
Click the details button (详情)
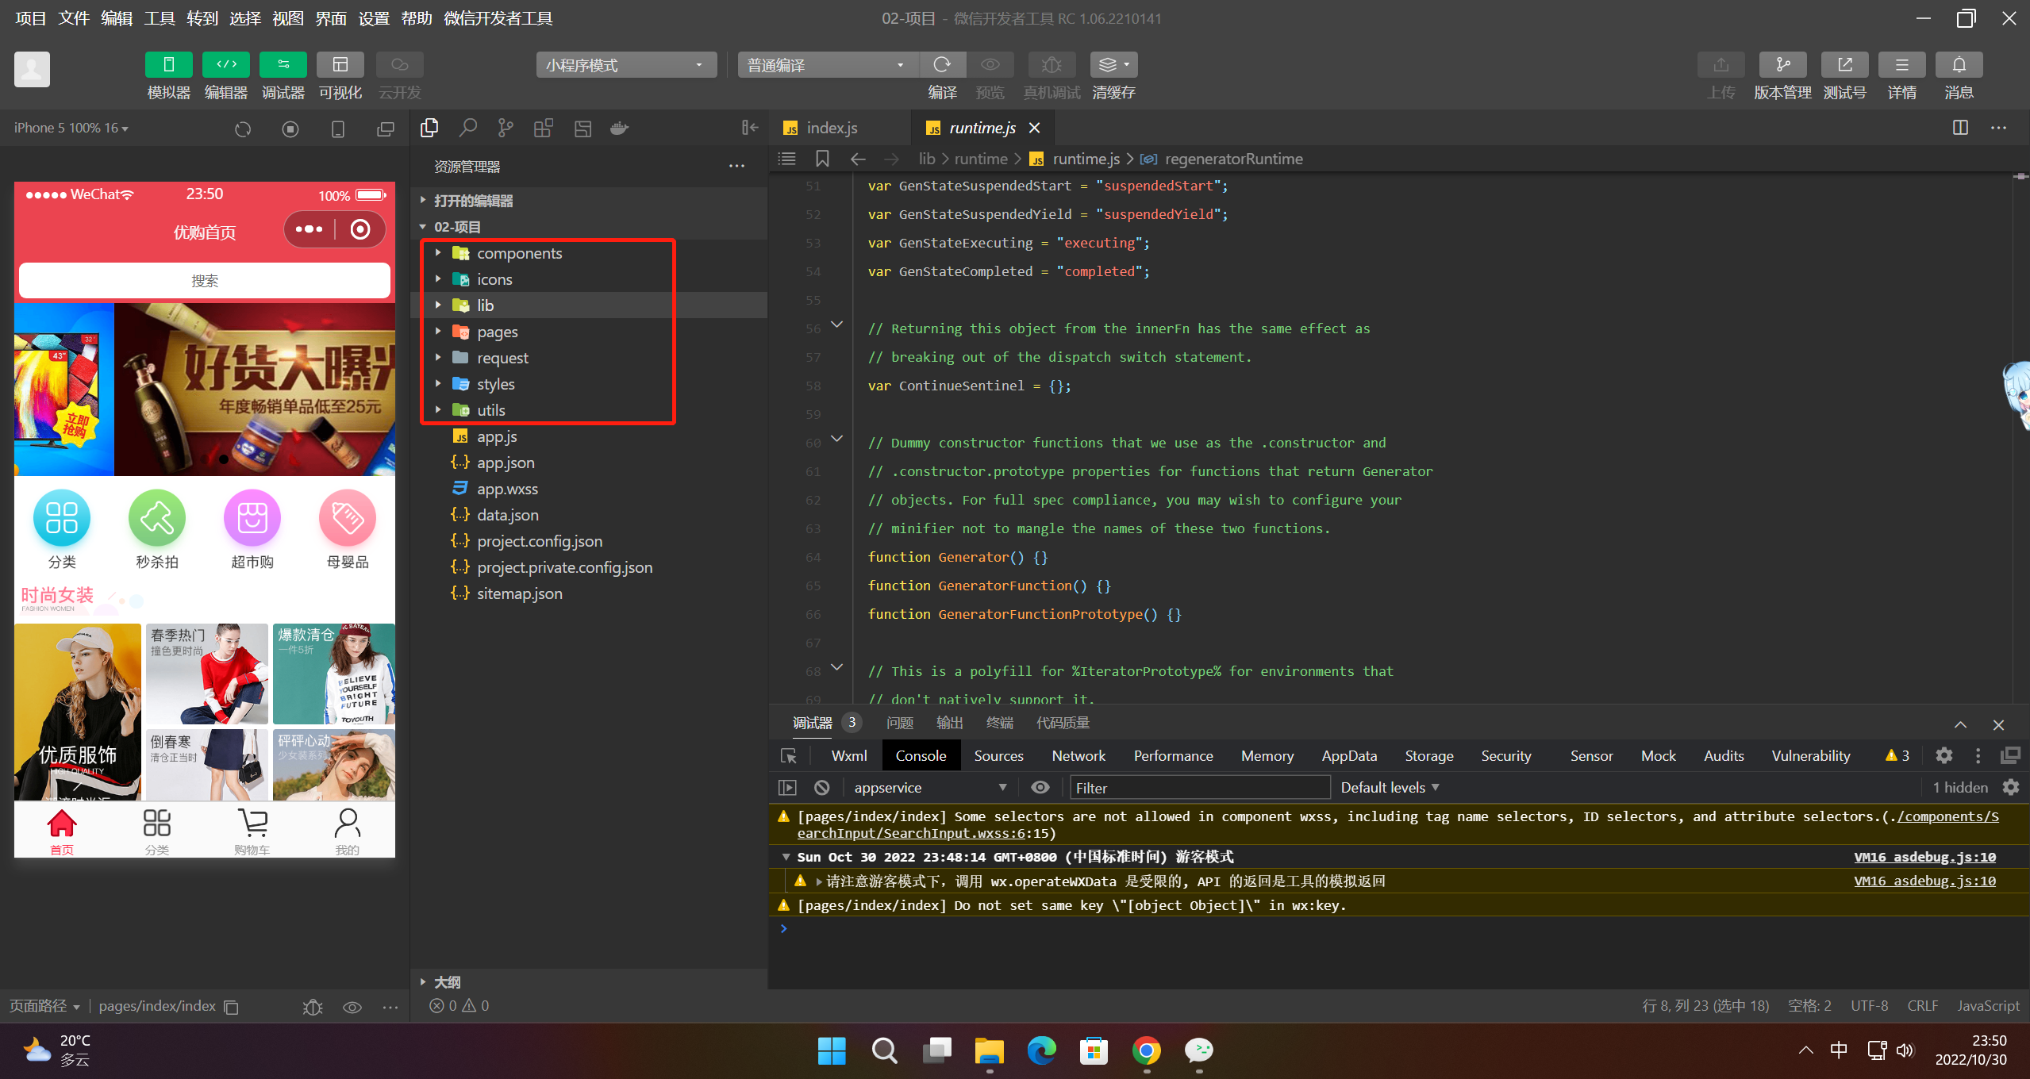(1901, 65)
